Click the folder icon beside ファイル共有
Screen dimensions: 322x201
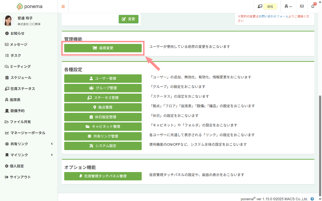(x=7, y=122)
